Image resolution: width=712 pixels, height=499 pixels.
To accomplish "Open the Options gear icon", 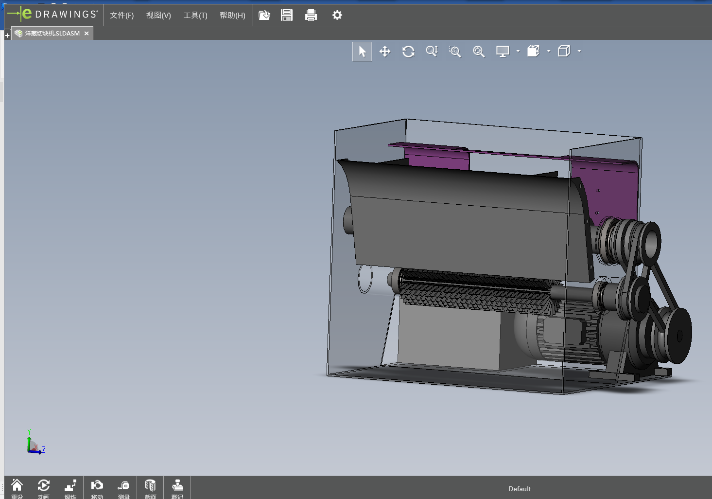I will 337,16.
